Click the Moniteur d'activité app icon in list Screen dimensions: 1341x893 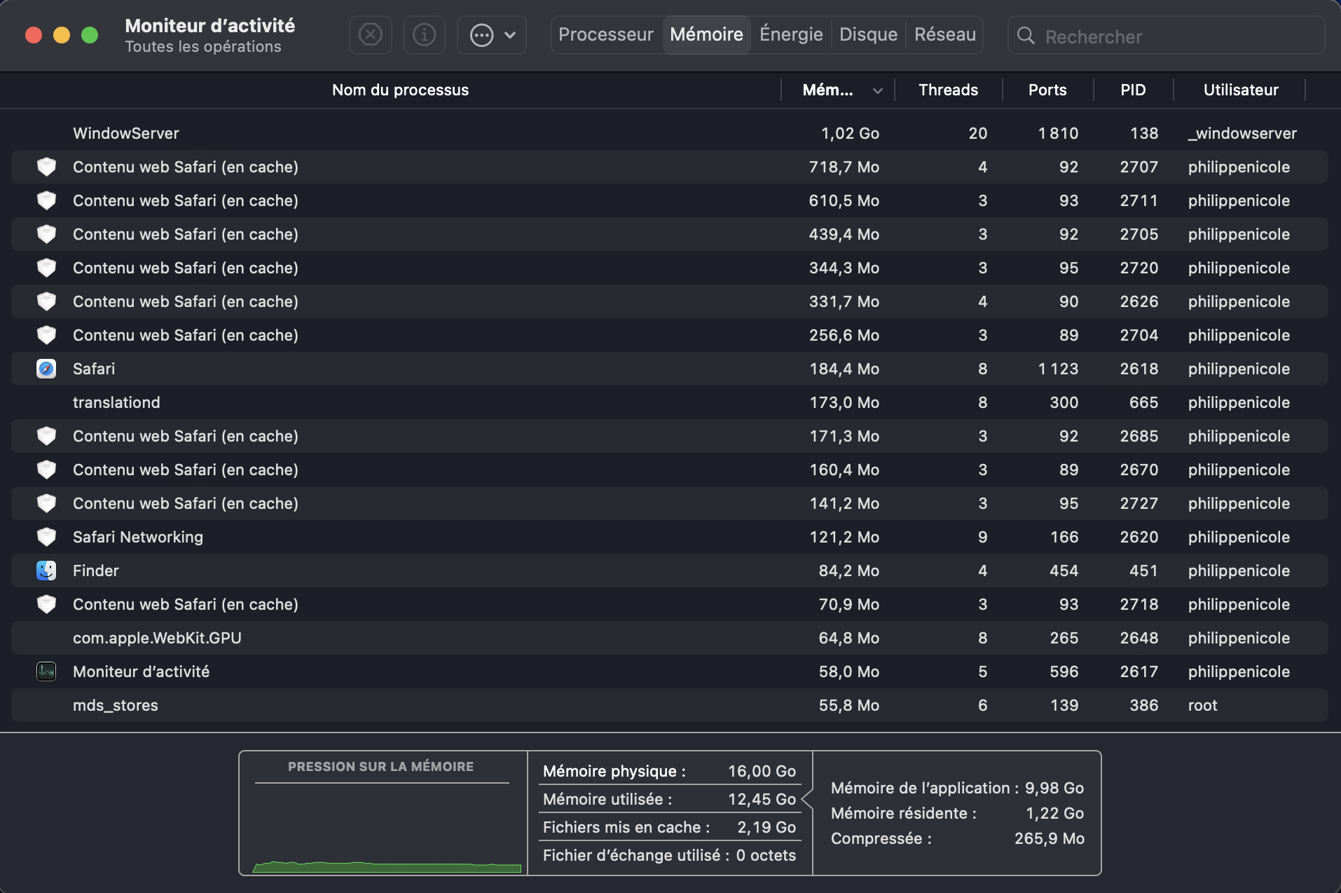click(x=46, y=672)
